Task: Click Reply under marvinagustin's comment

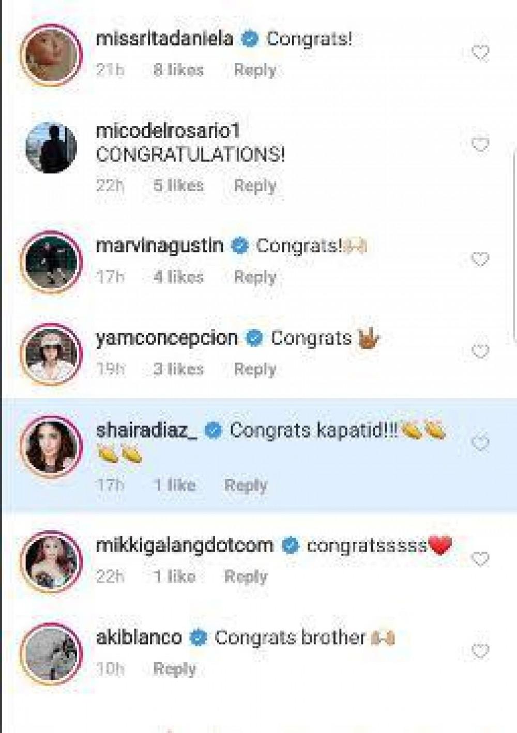Action: pos(255,277)
